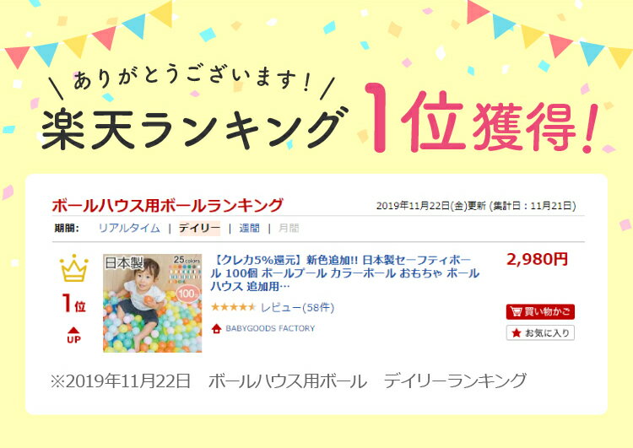
Task: Click the gold crown rank icon
Action: coord(74,268)
